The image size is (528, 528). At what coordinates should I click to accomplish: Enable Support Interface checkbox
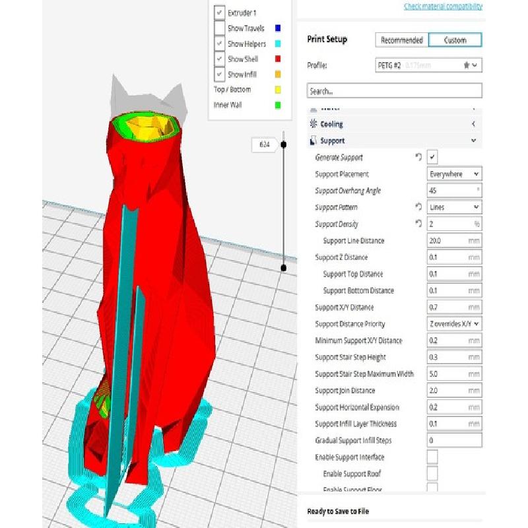click(432, 457)
